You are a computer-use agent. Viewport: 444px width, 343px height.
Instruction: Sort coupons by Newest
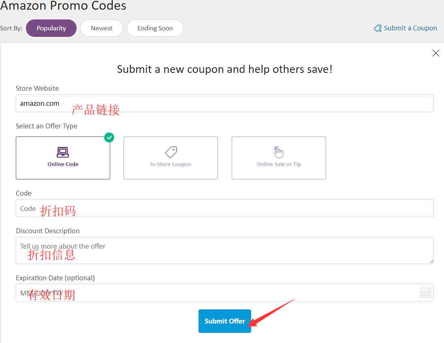[102, 28]
